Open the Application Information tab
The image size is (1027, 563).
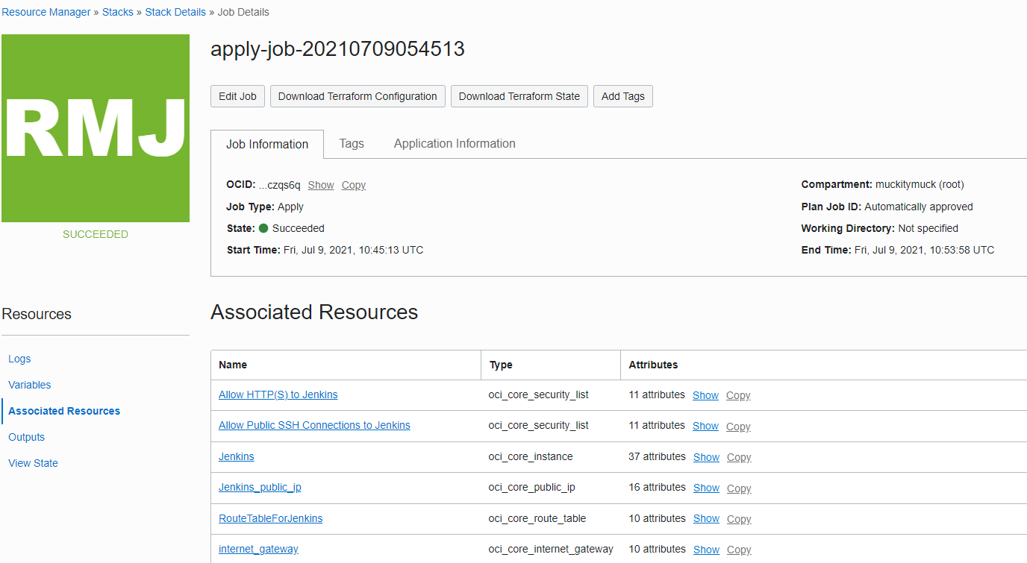455,144
